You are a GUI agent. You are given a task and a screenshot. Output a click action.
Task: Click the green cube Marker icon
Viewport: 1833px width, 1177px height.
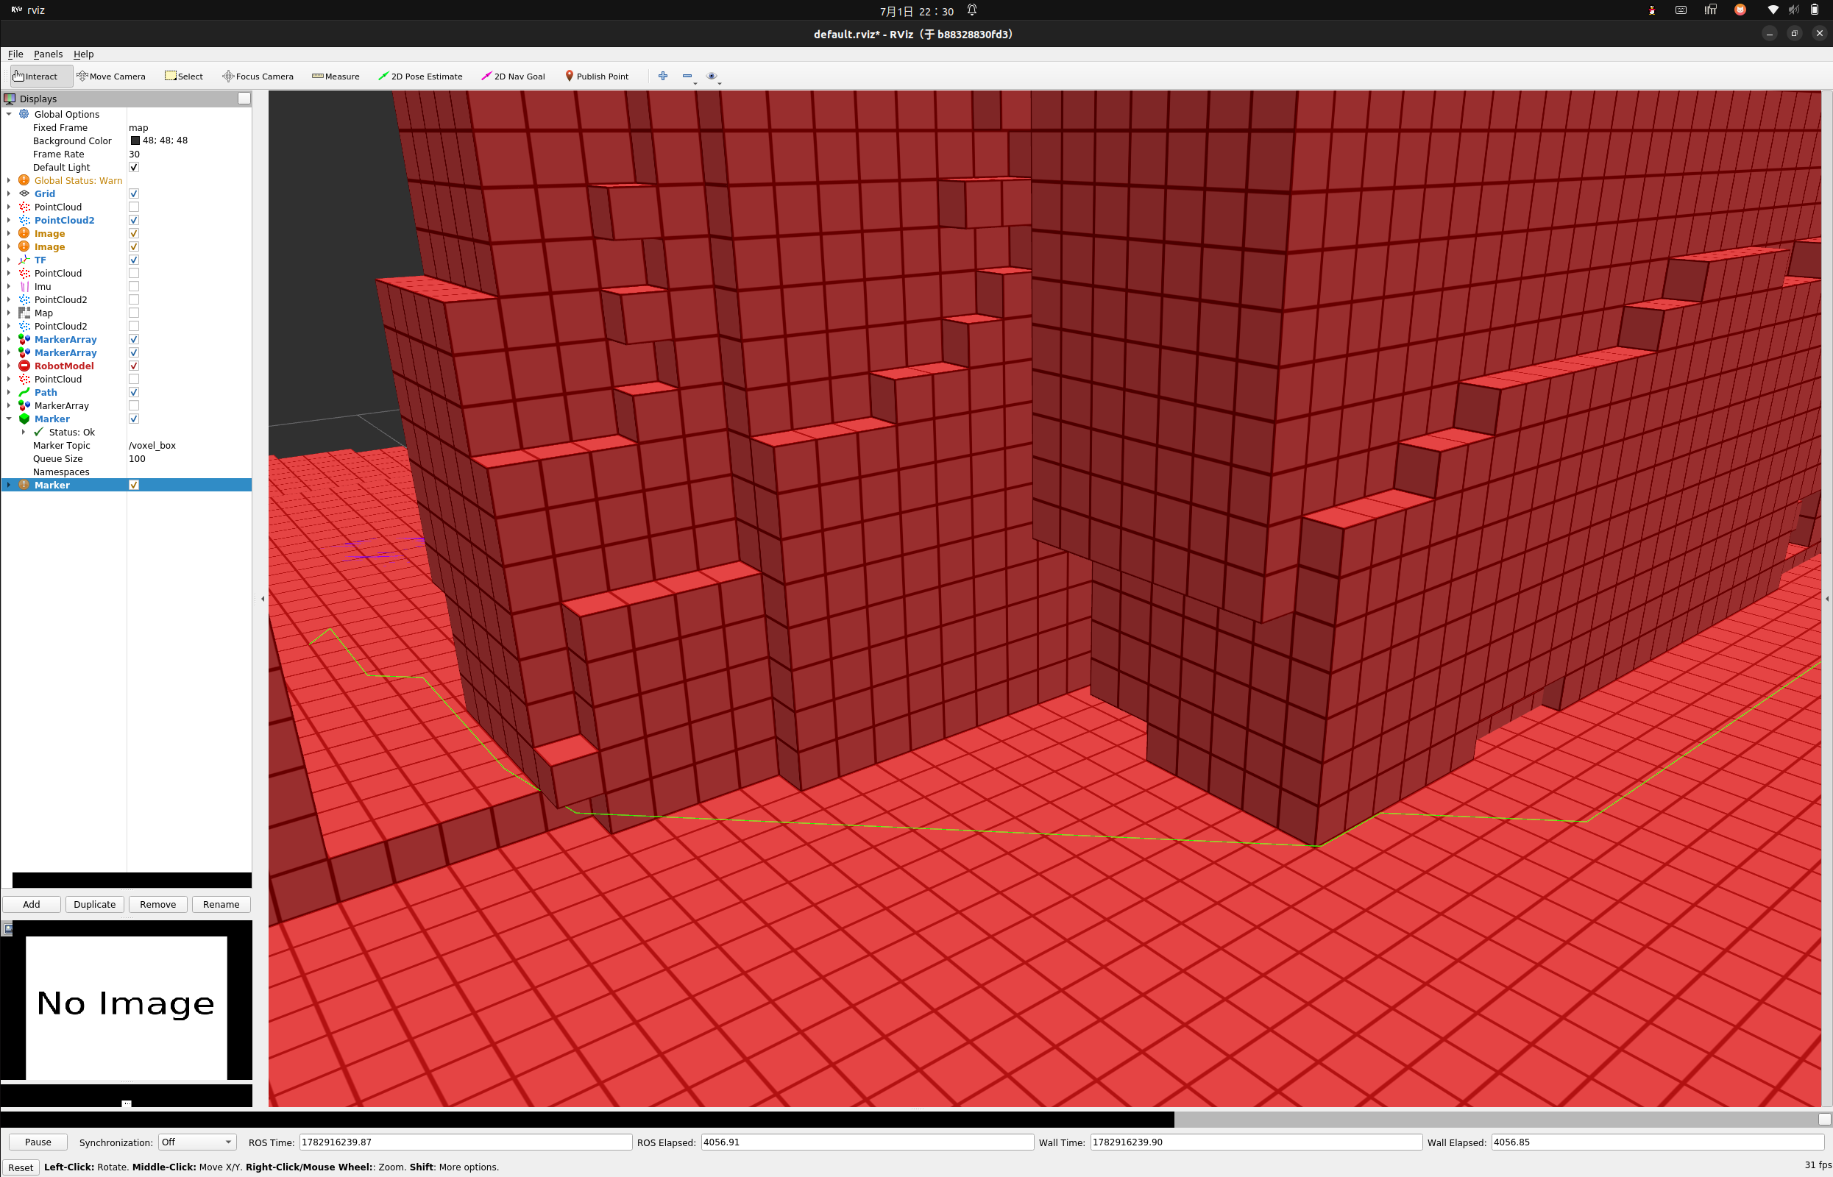tap(24, 419)
